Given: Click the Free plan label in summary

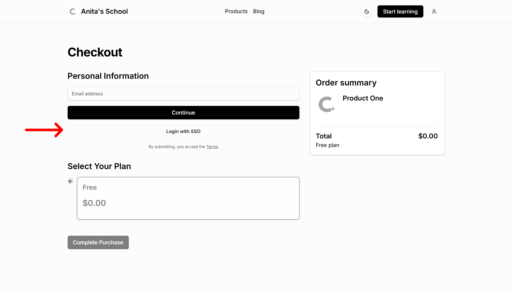Looking at the screenshot, I should (327, 145).
